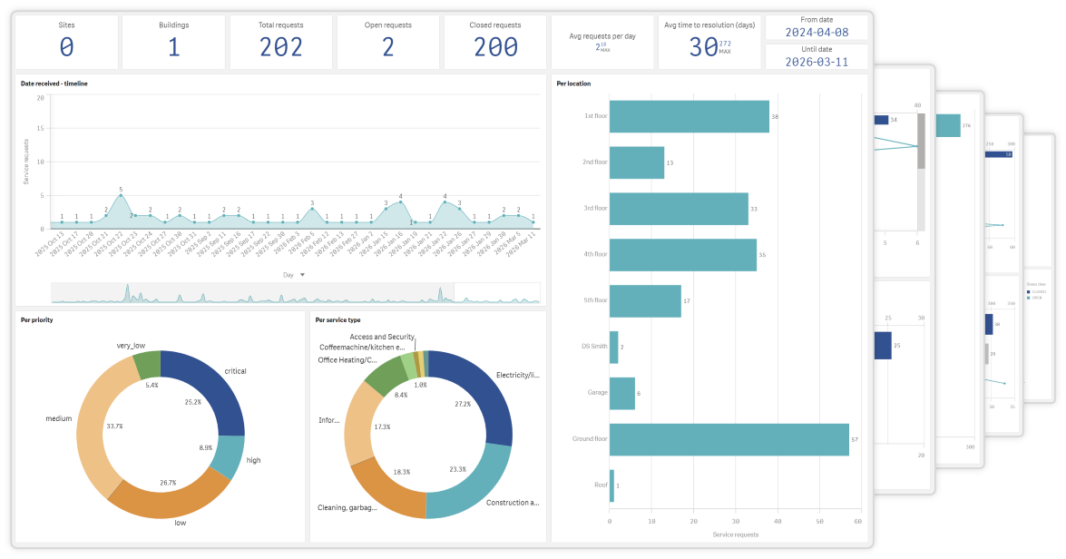Select the Garage bar
The image size is (1066, 559).
tap(622, 393)
